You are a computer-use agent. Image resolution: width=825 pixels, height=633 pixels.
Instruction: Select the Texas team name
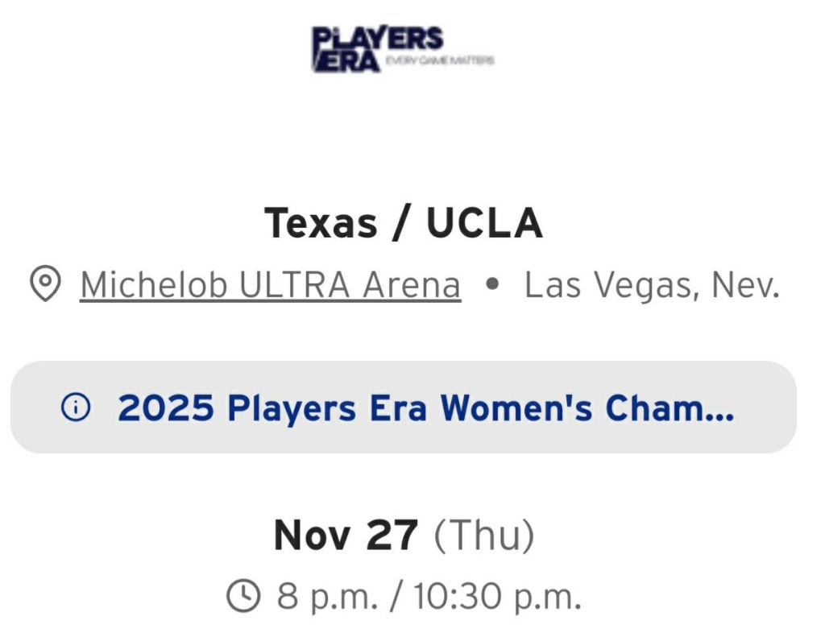(321, 223)
